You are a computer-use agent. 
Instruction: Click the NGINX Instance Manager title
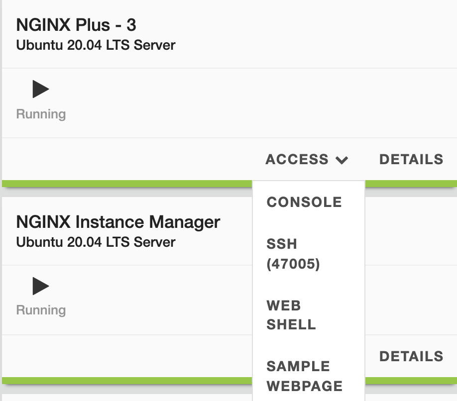118,222
